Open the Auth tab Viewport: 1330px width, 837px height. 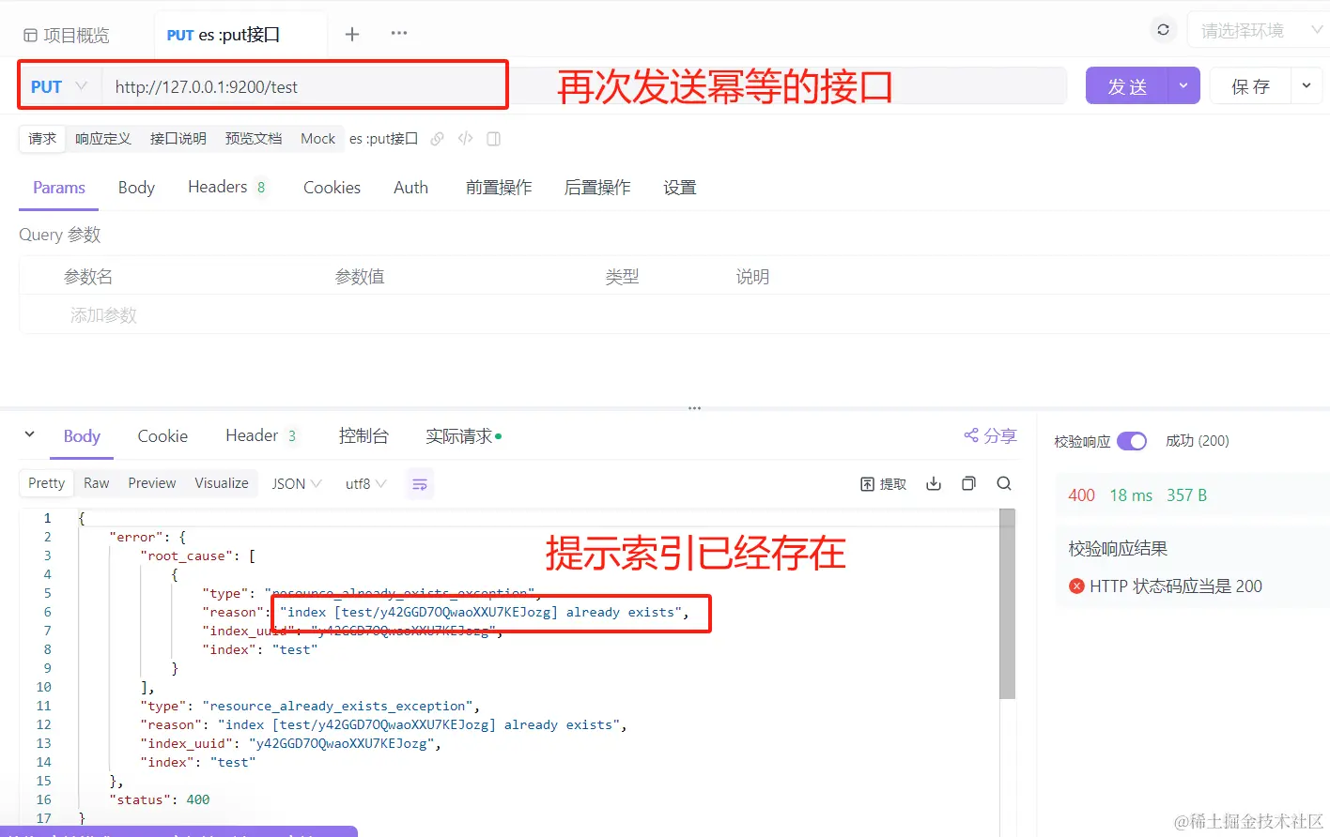pos(410,188)
